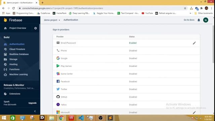Viewport: 215px width, 121px height.
Task: Click the Twitter provider logo
Action: click(x=58, y=89)
